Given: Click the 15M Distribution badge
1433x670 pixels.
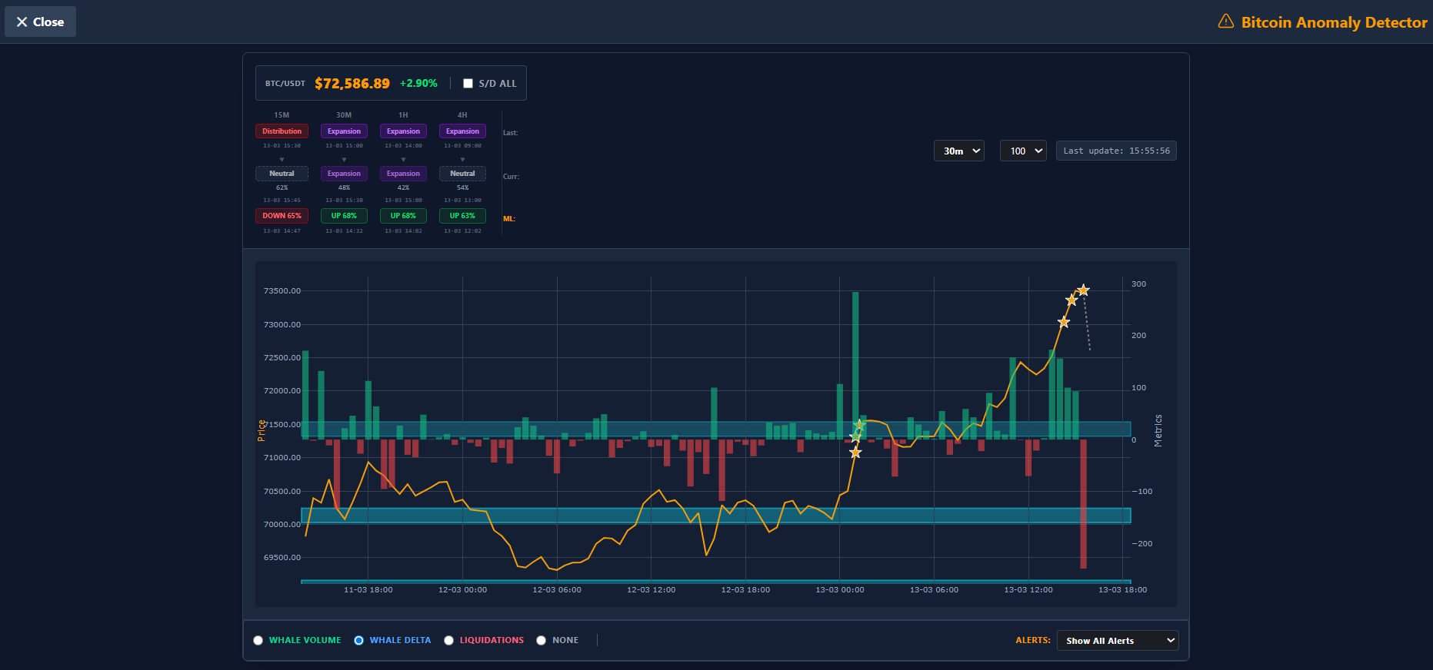Looking at the screenshot, I should coord(282,131).
